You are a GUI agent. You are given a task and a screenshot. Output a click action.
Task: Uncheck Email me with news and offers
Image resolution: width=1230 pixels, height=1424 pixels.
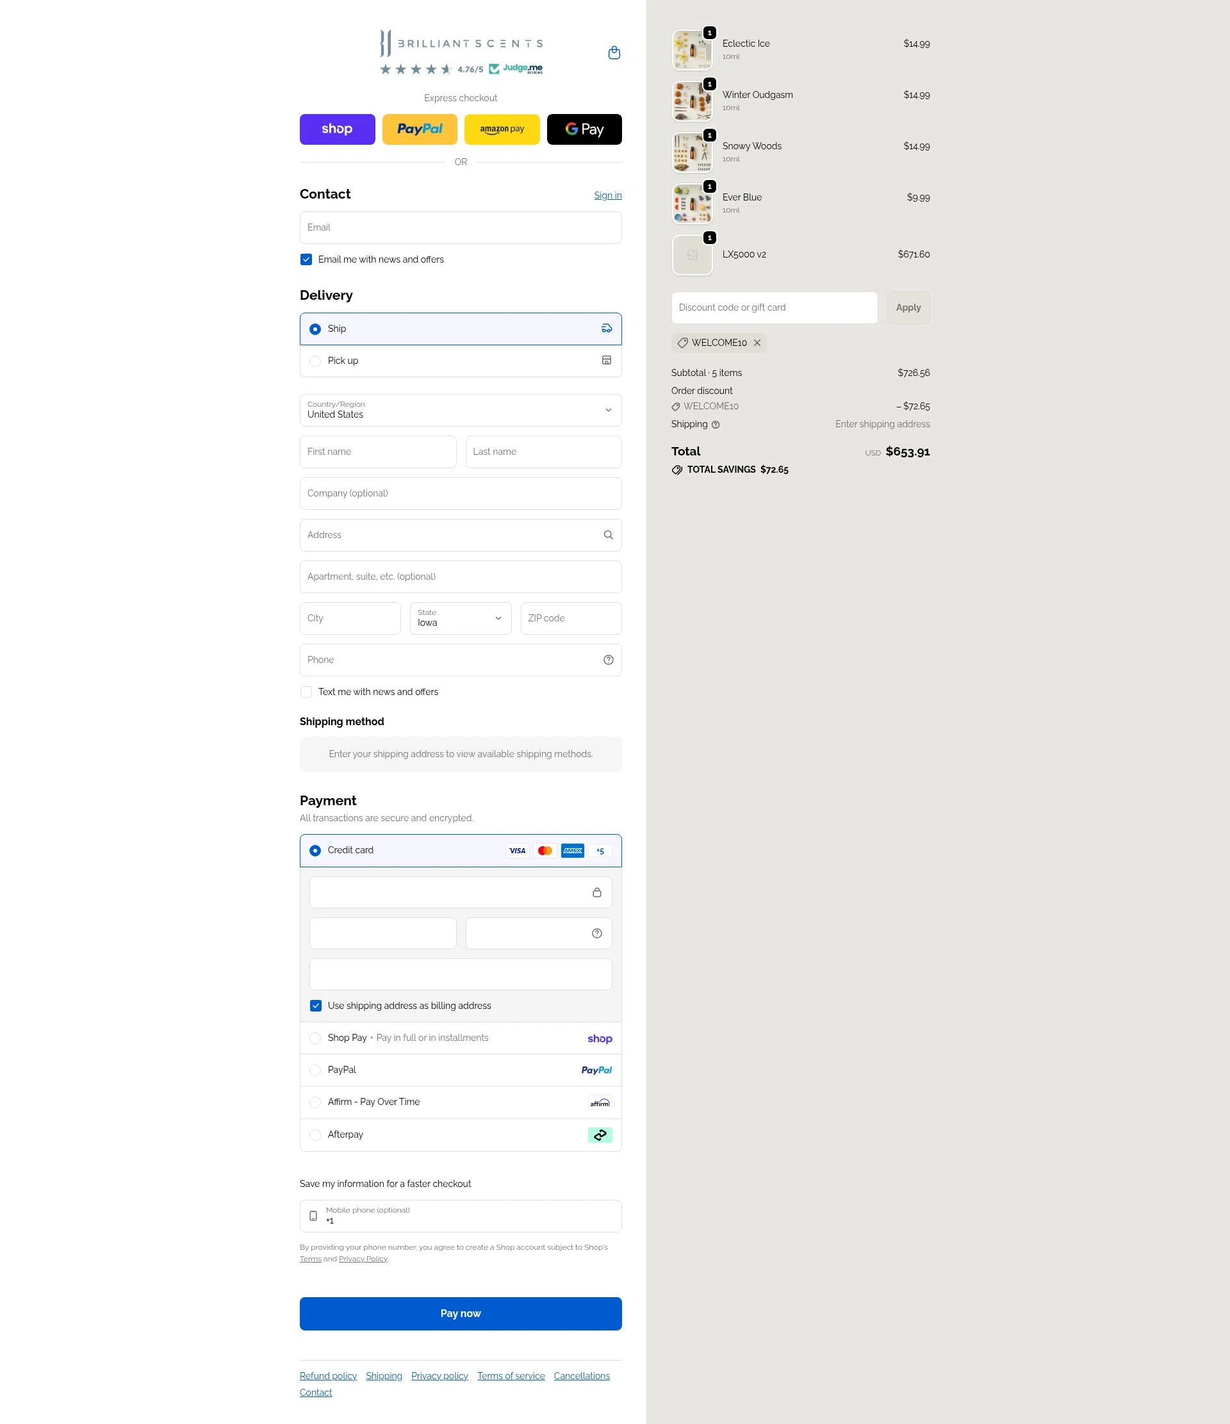point(306,259)
